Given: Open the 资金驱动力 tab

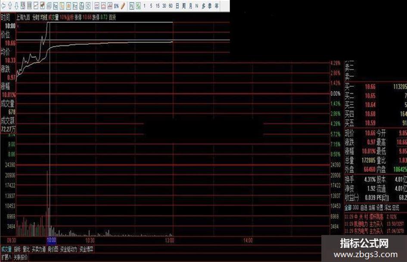Looking at the screenshot, I should (69, 250).
